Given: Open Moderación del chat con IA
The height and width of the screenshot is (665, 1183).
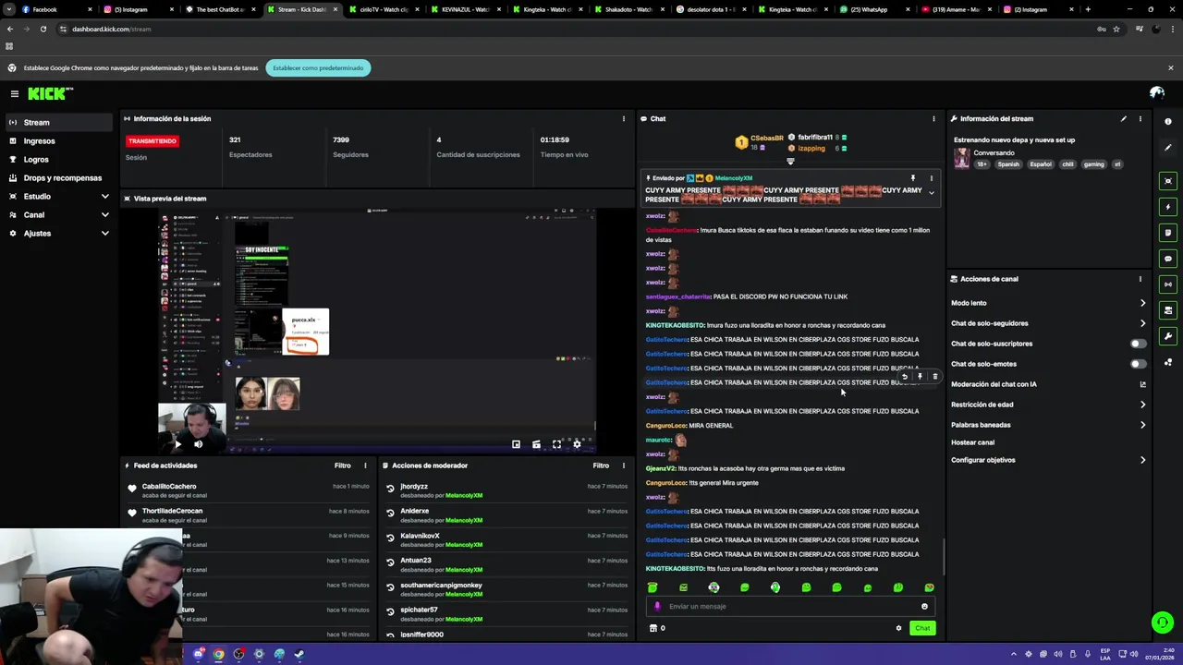Looking at the screenshot, I should [x=1049, y=384].
